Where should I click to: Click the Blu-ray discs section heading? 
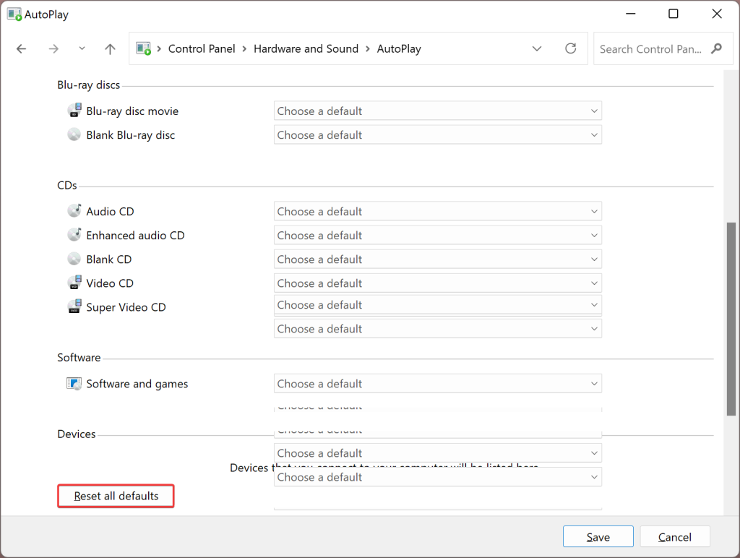(88, 85)
